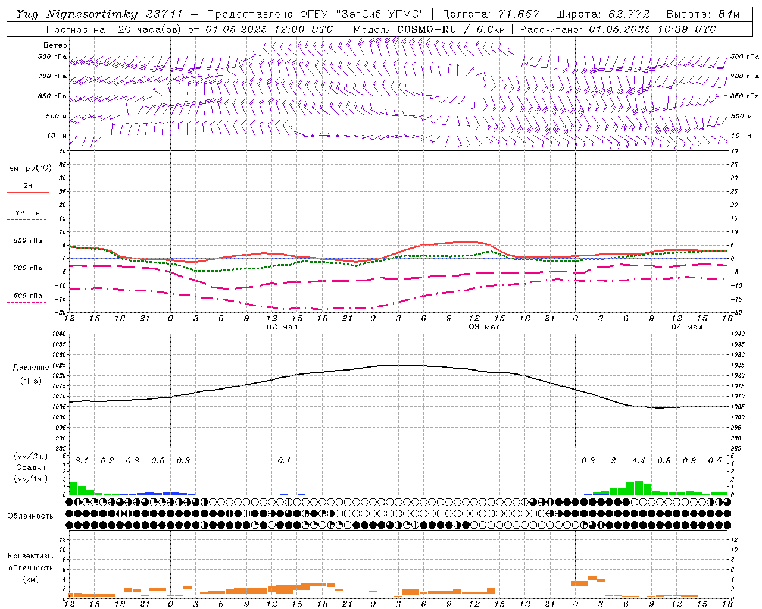Click the 0.1 precipitation total value
The height and width of the screenshot is (609, 762).
(x=285, y=460)
